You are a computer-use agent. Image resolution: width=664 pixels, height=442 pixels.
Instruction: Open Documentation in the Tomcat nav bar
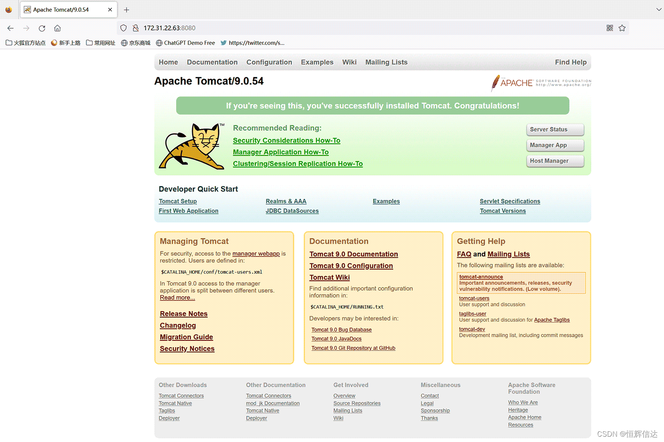point(212,62)
